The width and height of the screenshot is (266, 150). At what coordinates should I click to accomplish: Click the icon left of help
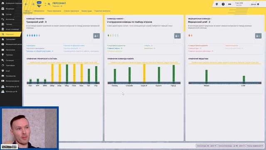217,4
